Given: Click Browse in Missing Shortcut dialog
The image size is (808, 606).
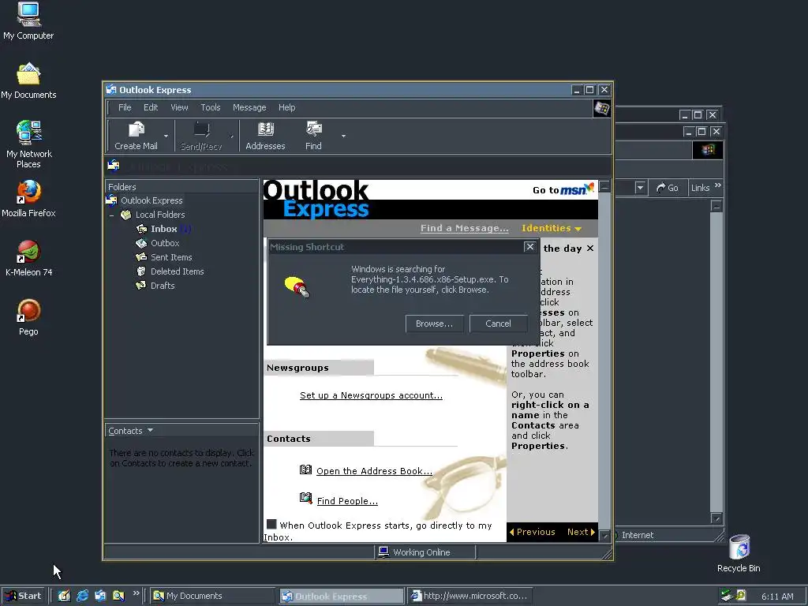Looking at the screenshot, I should tap(435, 324).
